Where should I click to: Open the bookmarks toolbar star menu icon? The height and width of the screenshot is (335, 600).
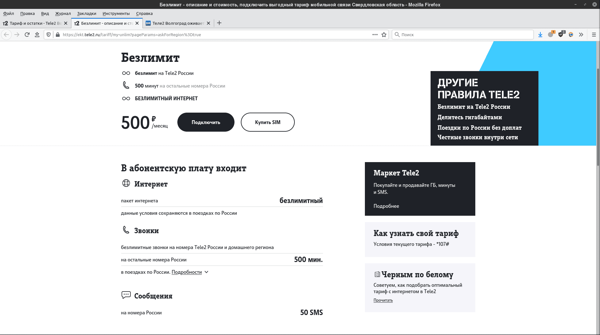[37, 35]
